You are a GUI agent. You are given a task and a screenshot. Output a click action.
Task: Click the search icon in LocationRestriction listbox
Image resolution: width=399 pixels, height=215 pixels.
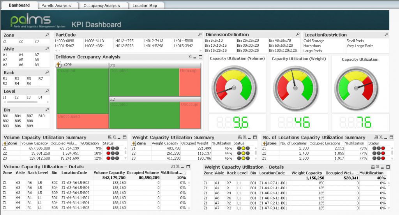(x=386, y=35)
